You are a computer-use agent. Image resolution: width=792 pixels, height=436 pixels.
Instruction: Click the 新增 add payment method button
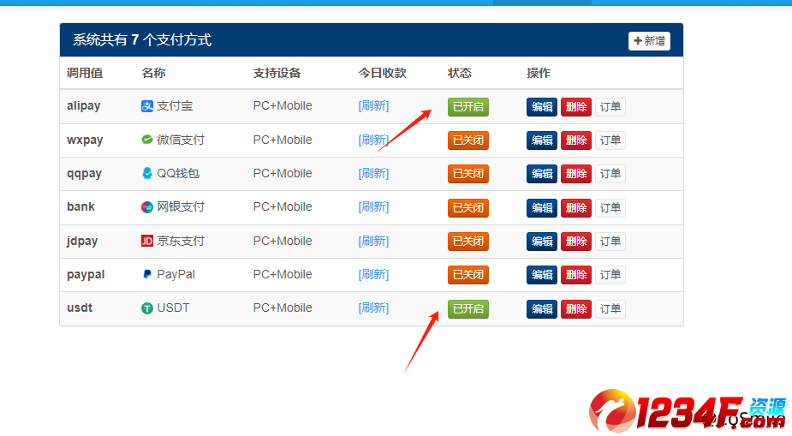click(649, 41)
